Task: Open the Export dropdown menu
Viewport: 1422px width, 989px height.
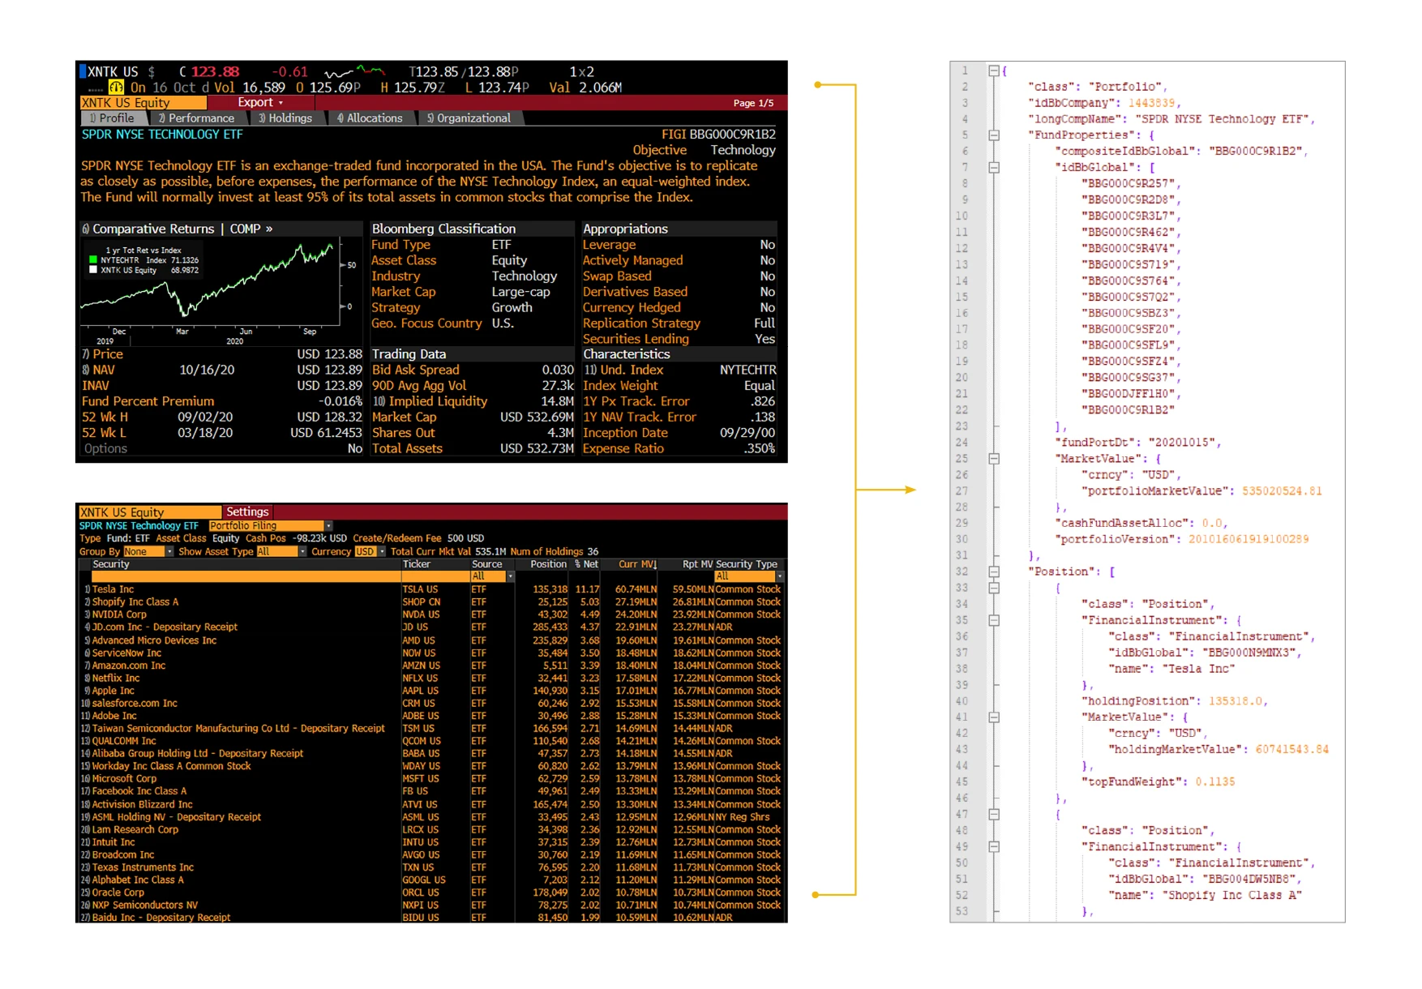Action: (x=260, y=103)
